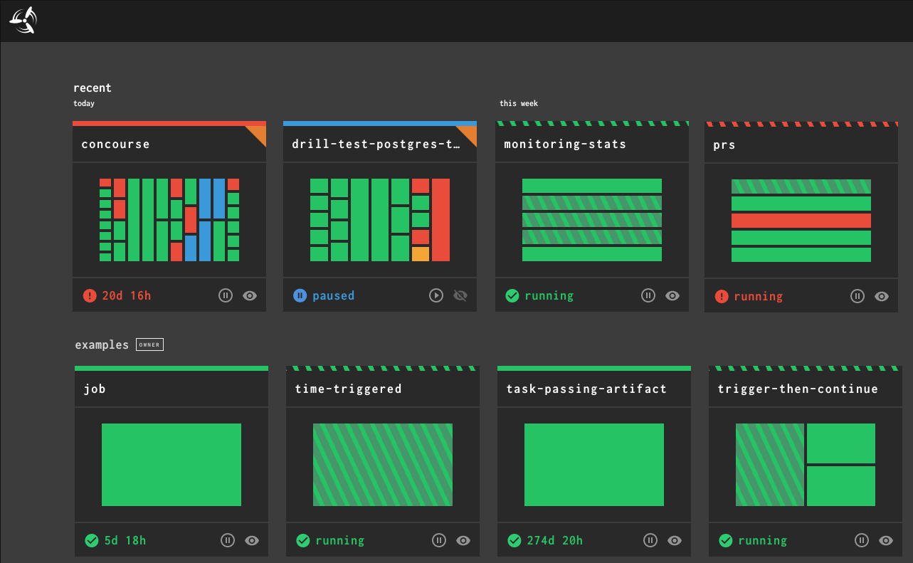Click the running check icon on trigger-then-continue
Screen dimensions: 913x563
pyautogui.click(x=725, y=540)
